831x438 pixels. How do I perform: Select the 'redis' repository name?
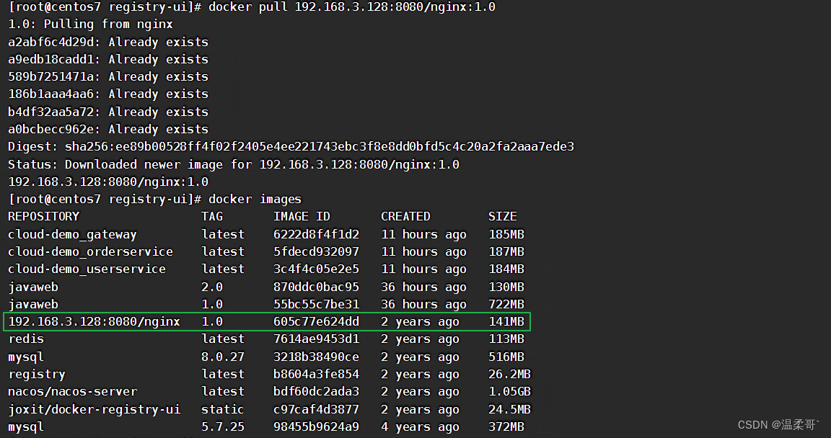click(x=26, y=339)
